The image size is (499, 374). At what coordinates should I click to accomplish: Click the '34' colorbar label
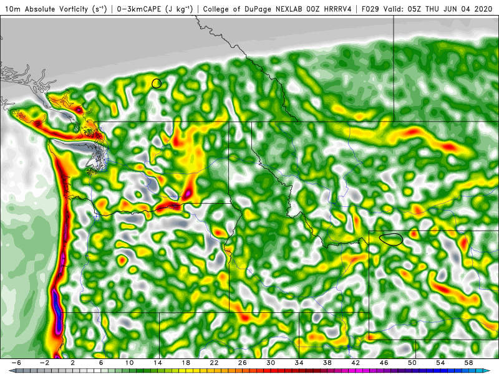click(299, 363)
